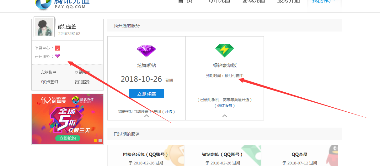The height and width of the screenshot is (166, 380).
Task: Click the 炫舞紫钻 service name
Action: tap(147, 66)
